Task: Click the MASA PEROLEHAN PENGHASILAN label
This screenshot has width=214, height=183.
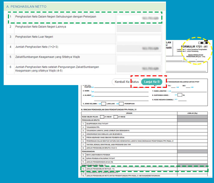Action: click(196, 56)
